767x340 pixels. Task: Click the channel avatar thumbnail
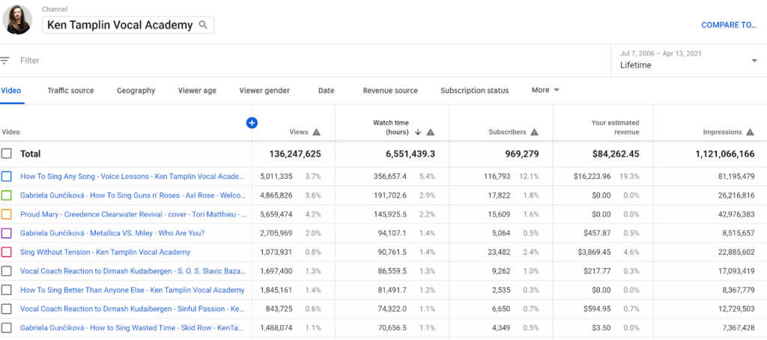point(18,20)
